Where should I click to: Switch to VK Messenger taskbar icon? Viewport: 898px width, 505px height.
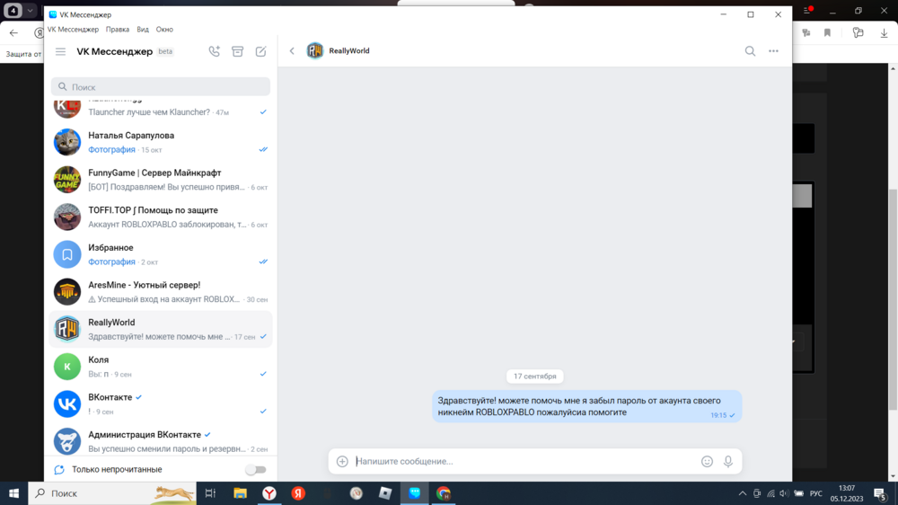click(415, 493)
